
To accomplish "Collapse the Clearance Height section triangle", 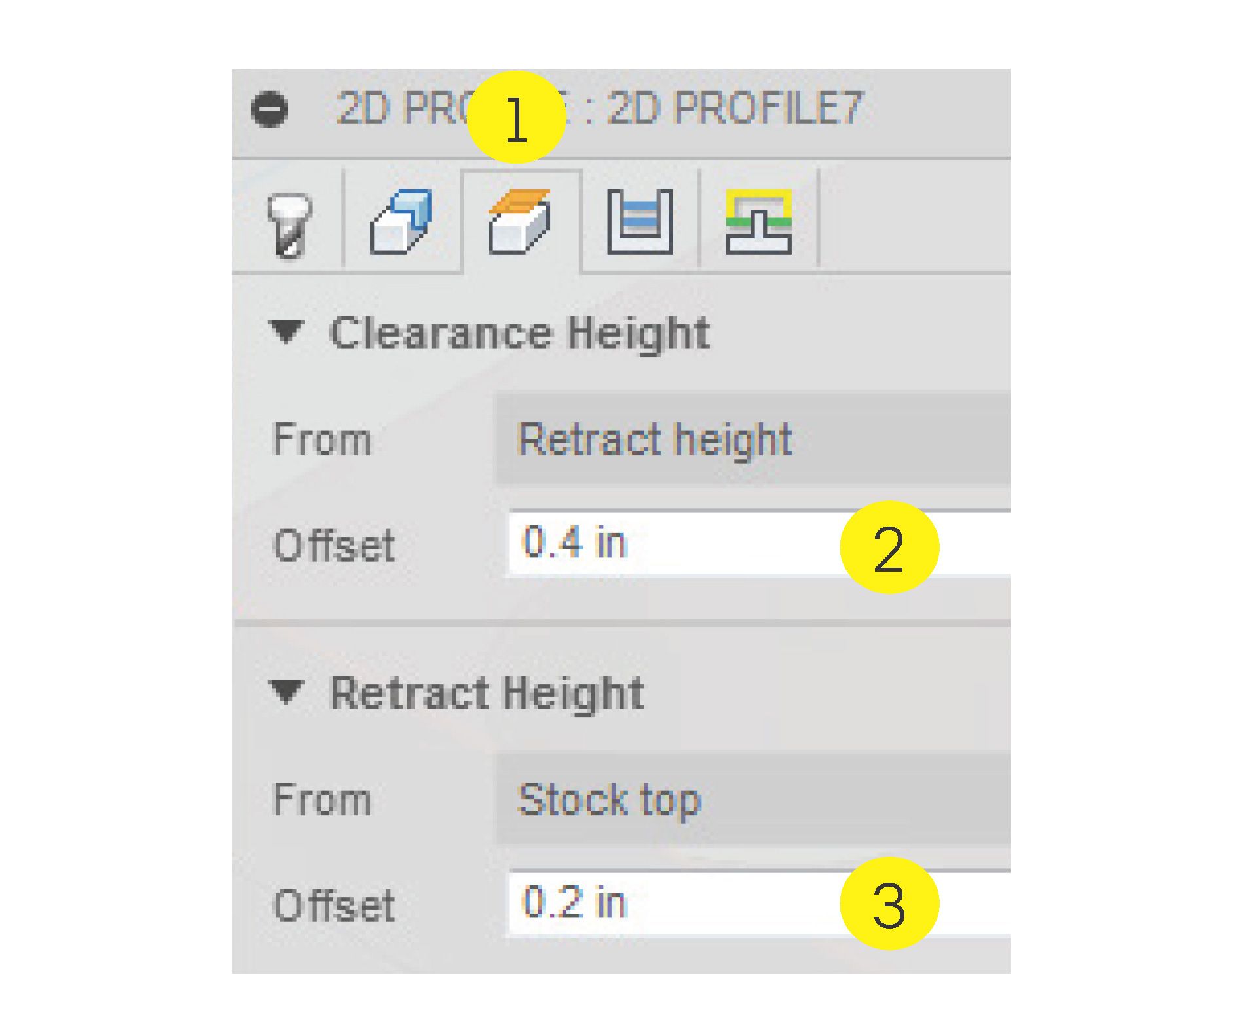I will (x=287, y=331).
